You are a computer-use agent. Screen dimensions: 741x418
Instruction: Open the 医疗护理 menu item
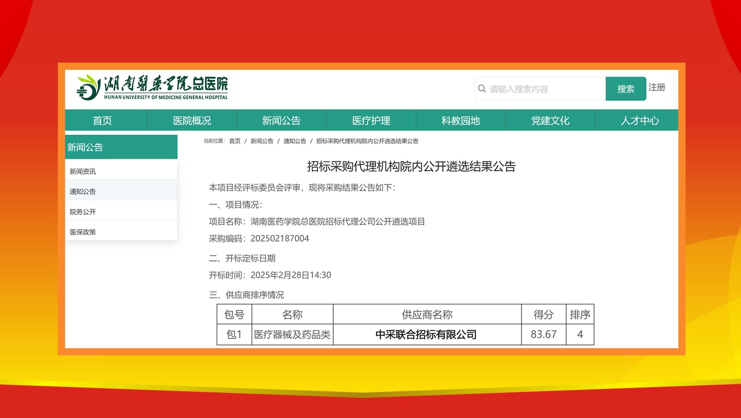370,120
